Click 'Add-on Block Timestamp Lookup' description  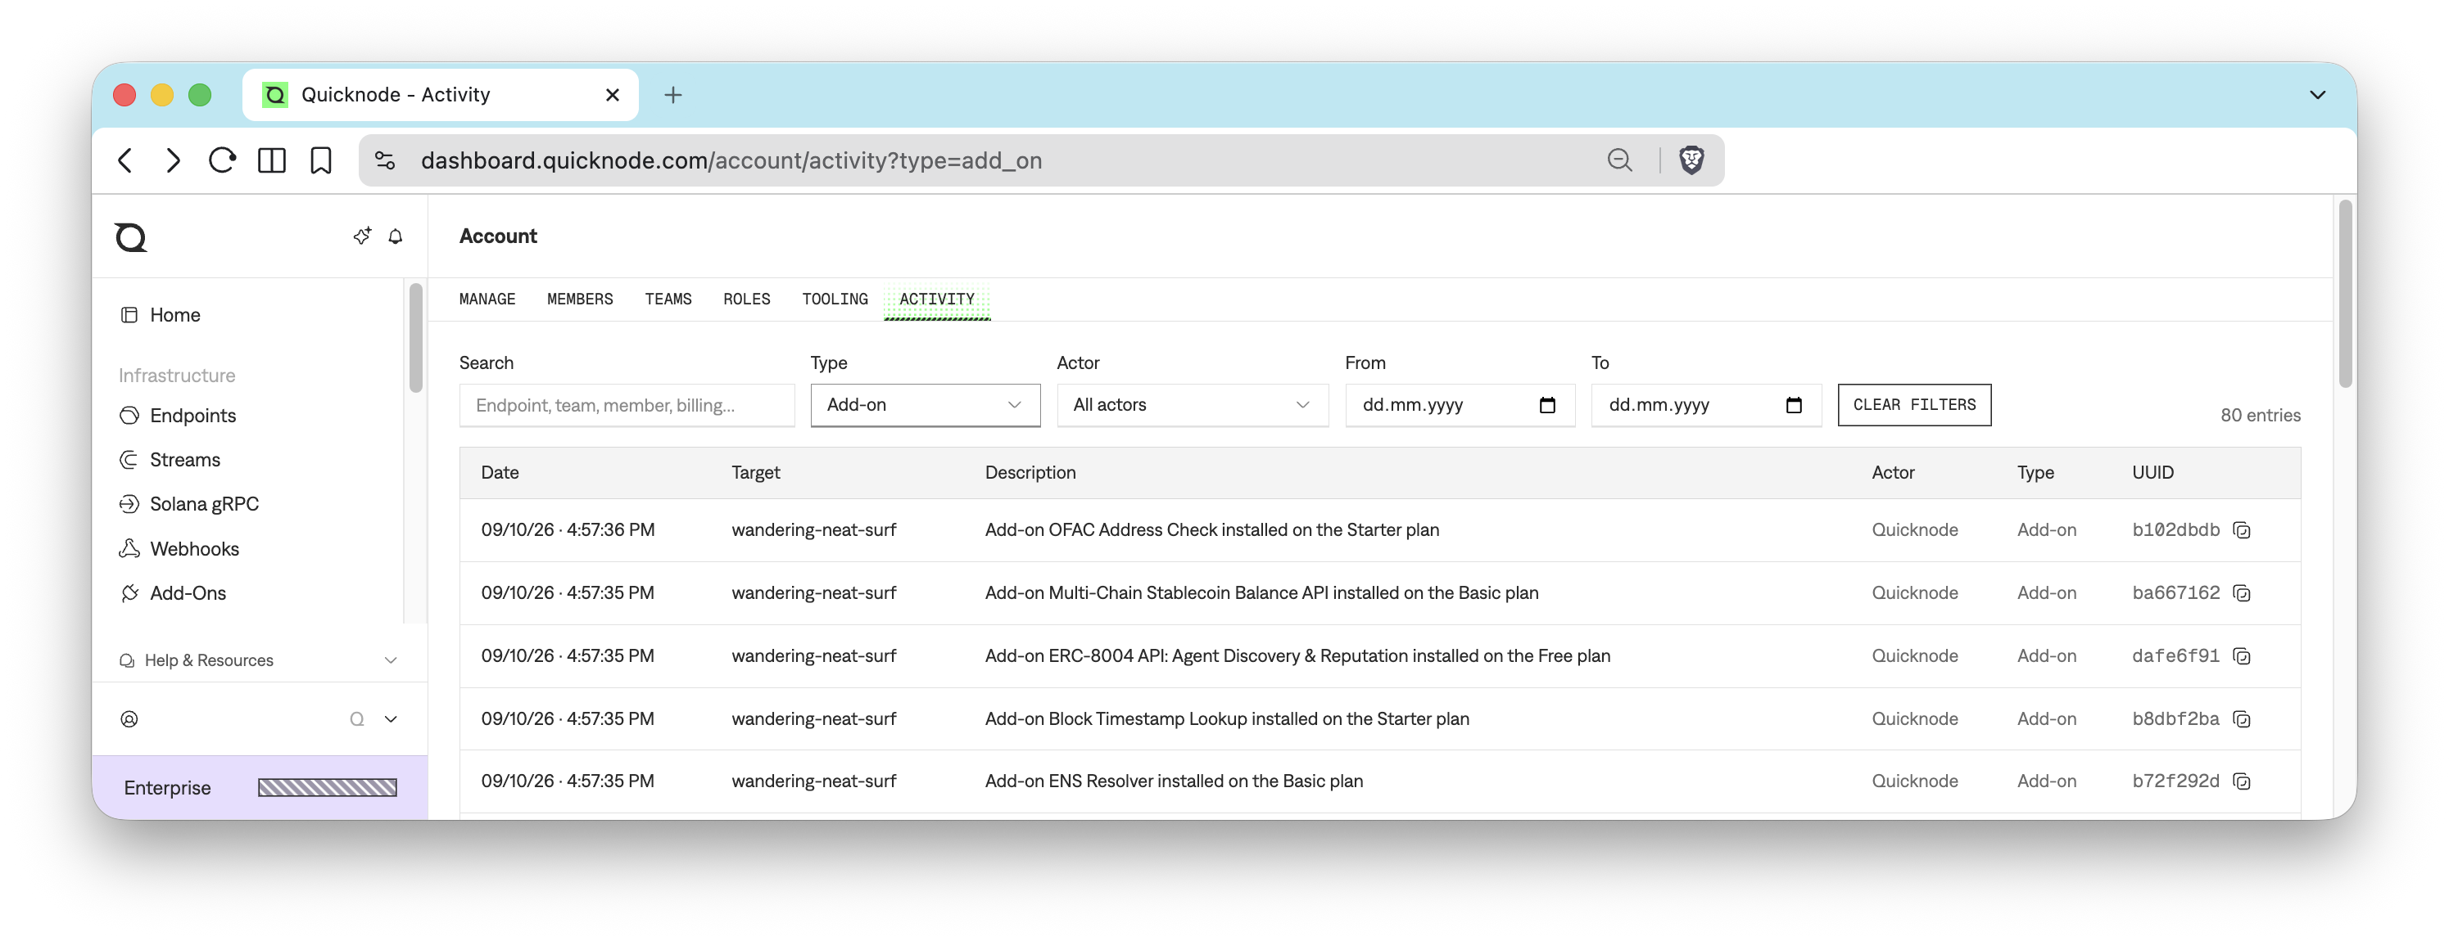1226,720
